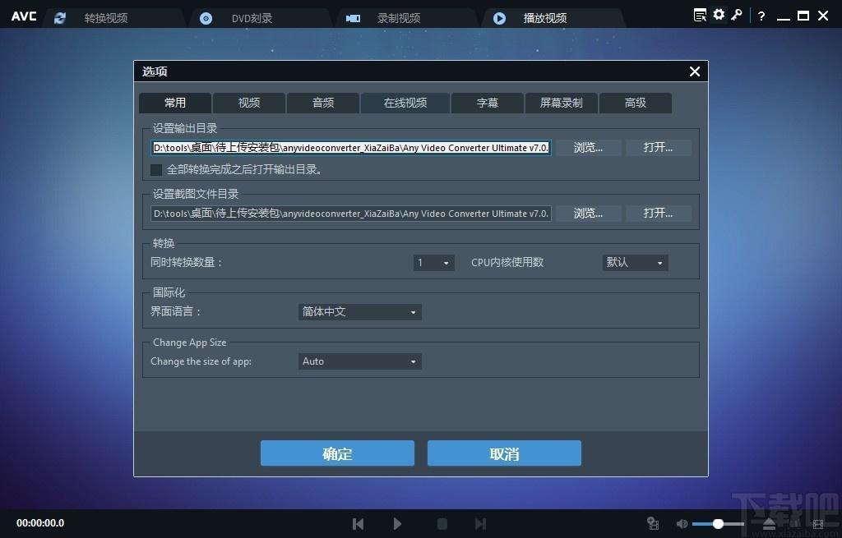Switch to the 音频 options tab
This screenshot has height=538, width=842.
323,103
